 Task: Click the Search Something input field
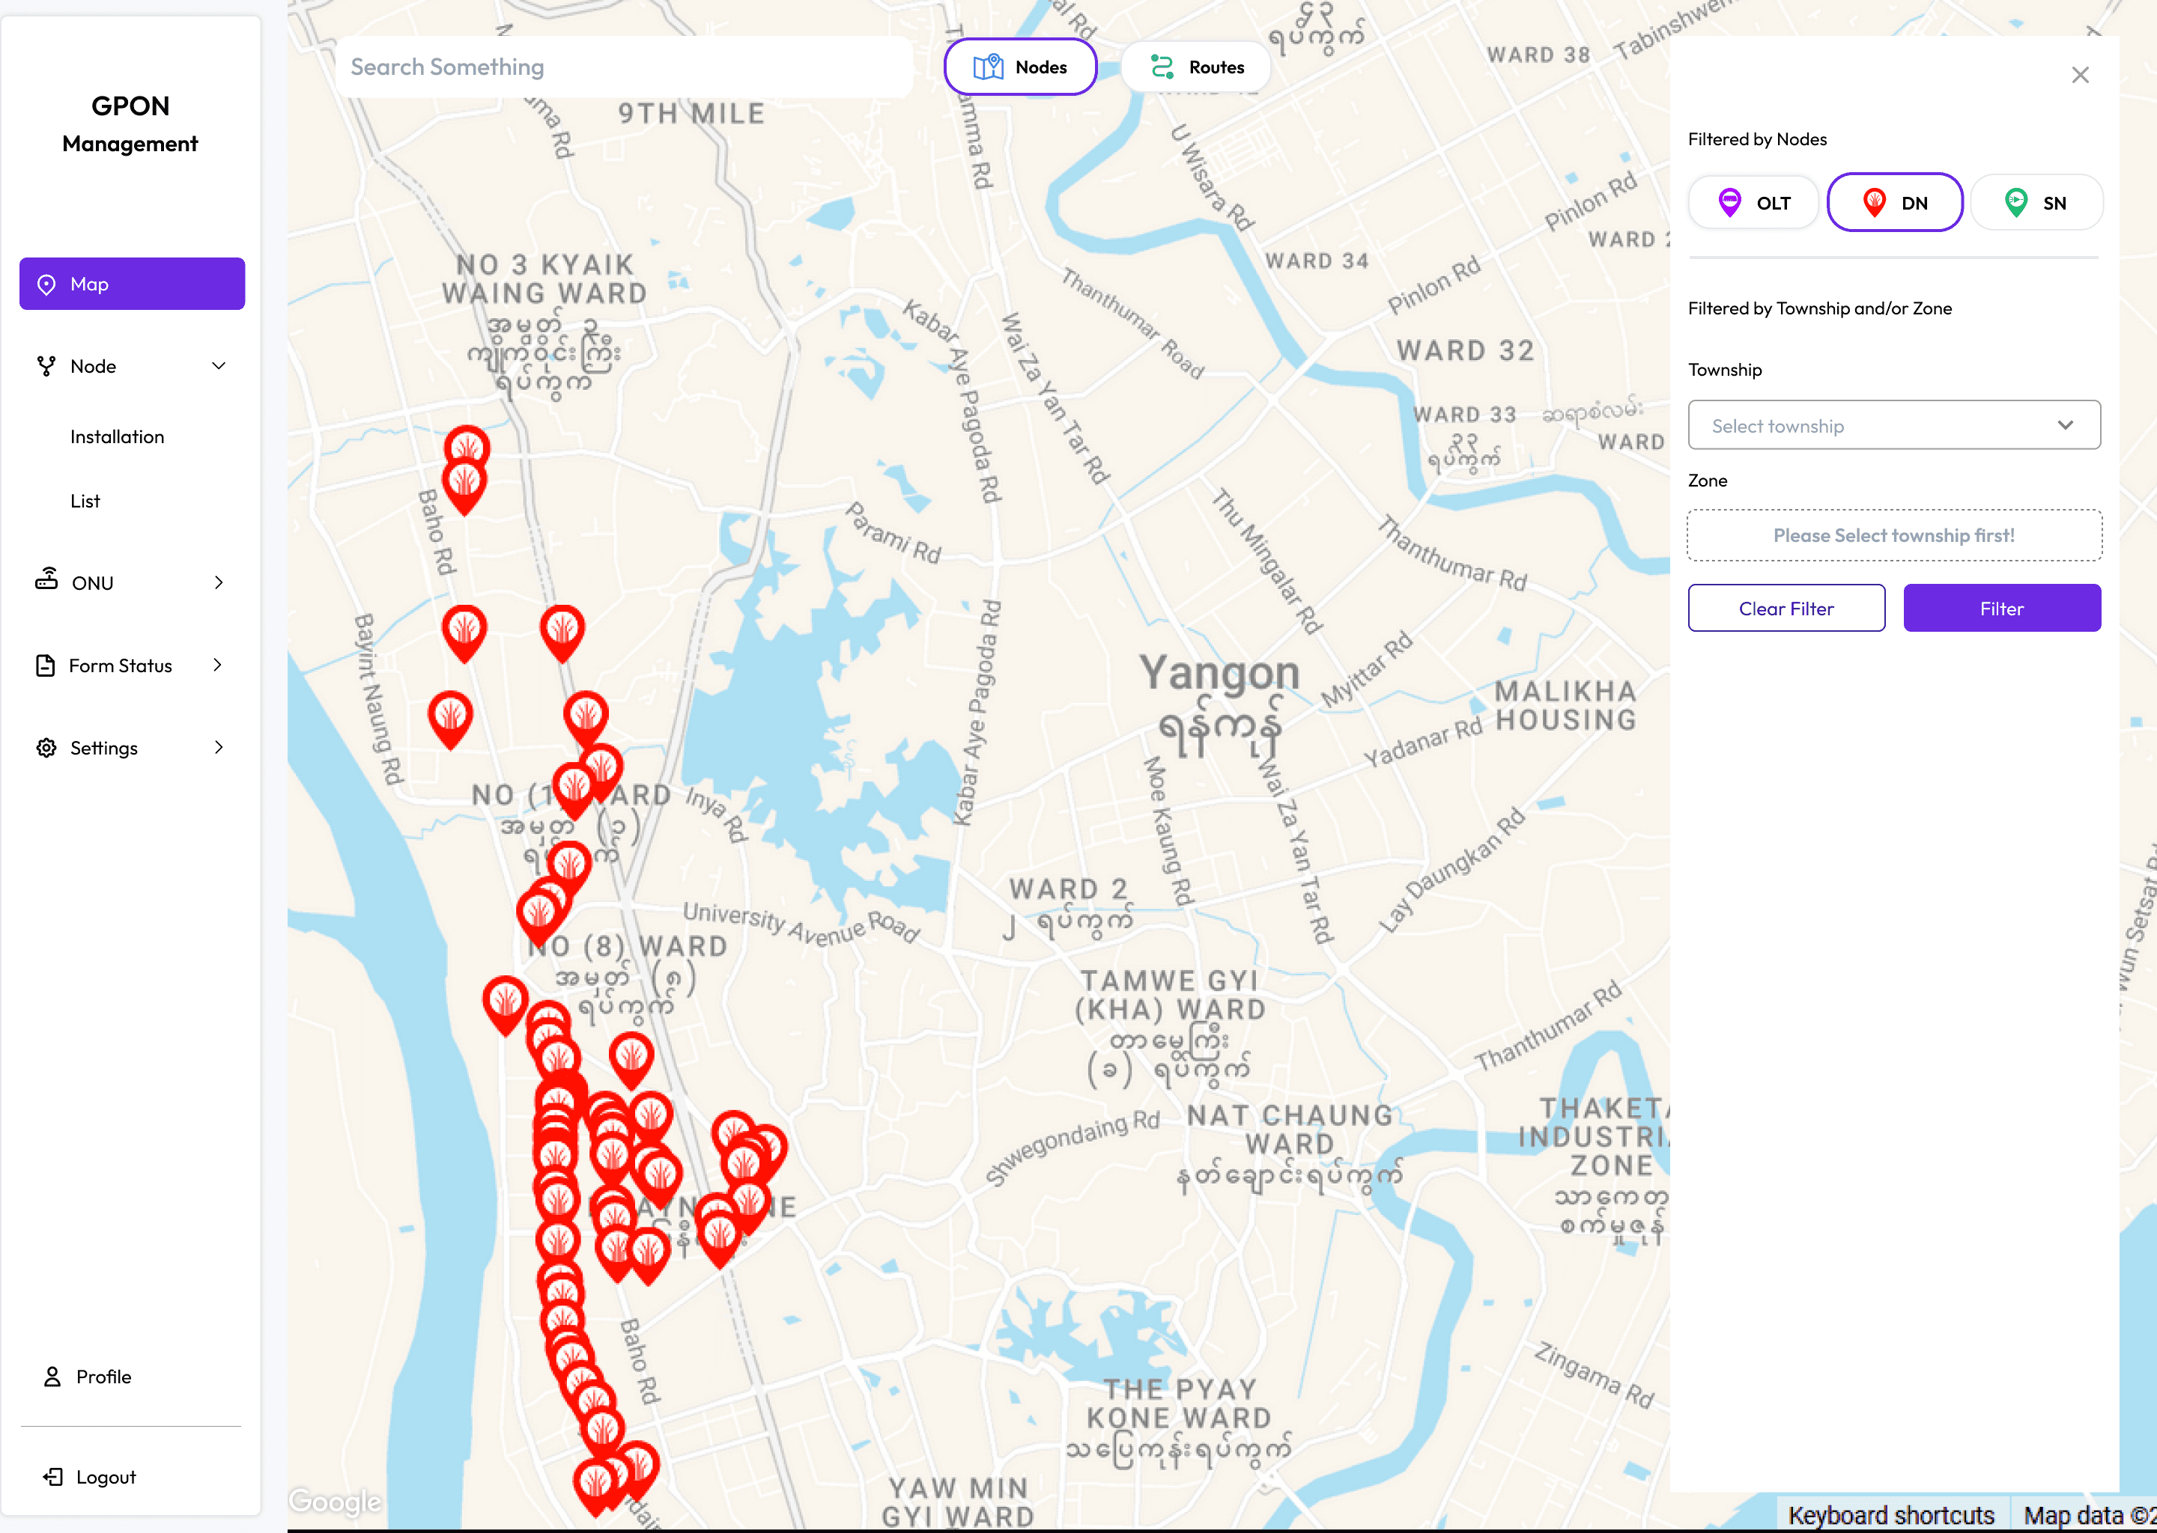[x=623, y=67]
